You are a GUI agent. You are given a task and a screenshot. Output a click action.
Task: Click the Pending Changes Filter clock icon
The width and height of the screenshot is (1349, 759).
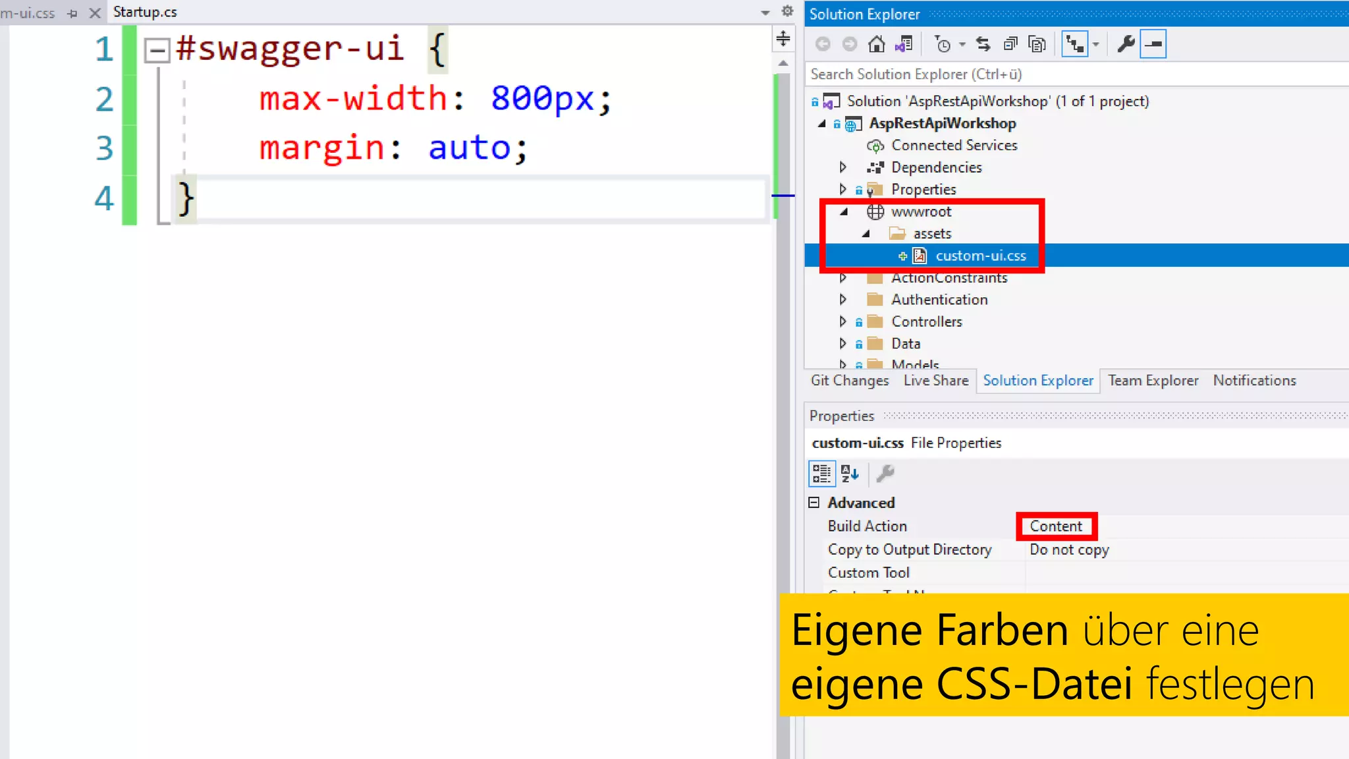[943, 44]
